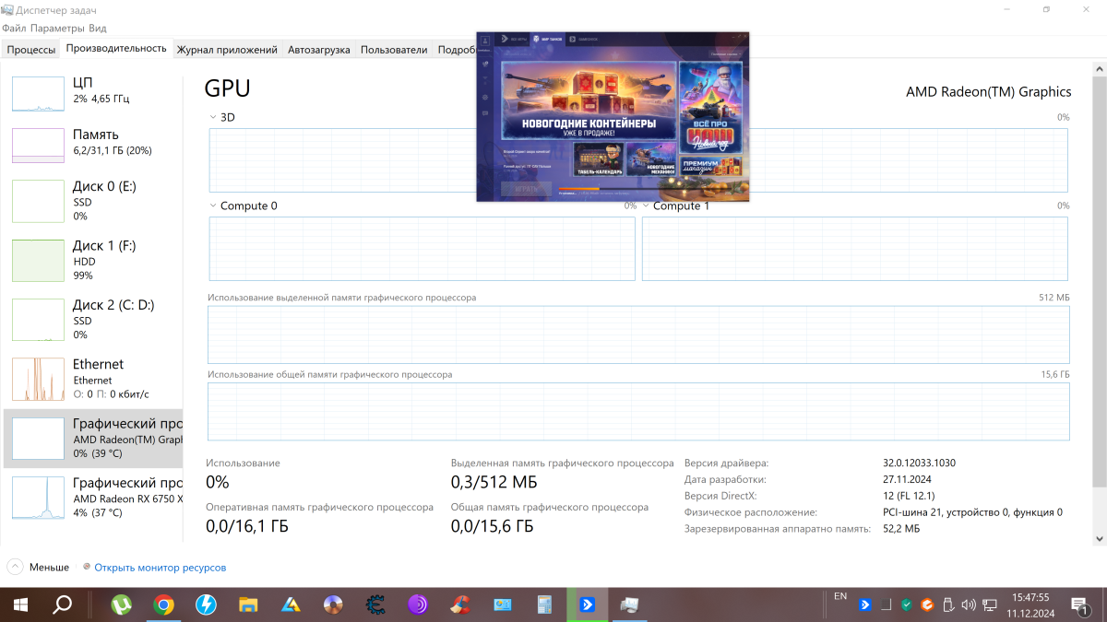Launch uTorrent from the taskbar

121,605
